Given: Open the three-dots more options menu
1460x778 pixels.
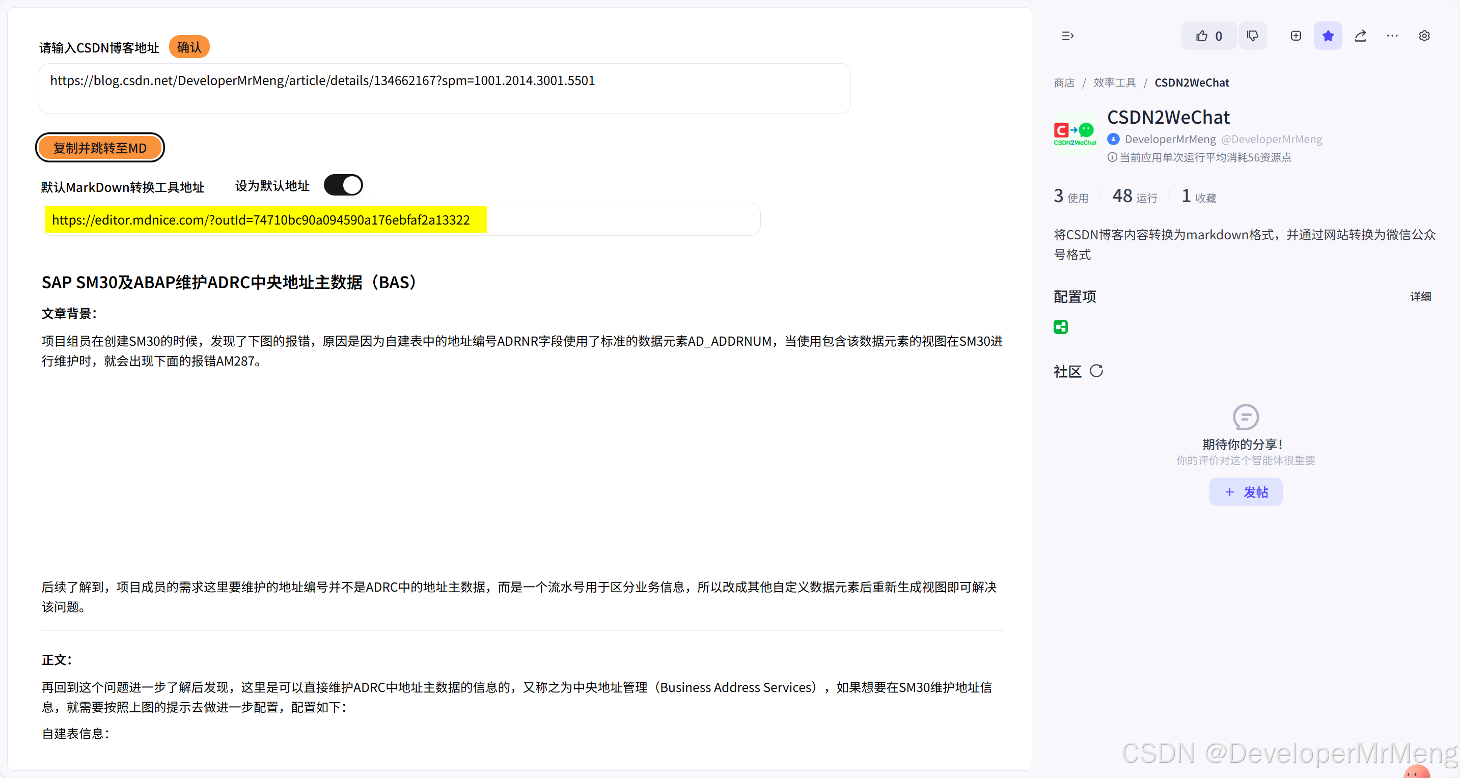Looking at the screenshot, I should pos(1392,36).
